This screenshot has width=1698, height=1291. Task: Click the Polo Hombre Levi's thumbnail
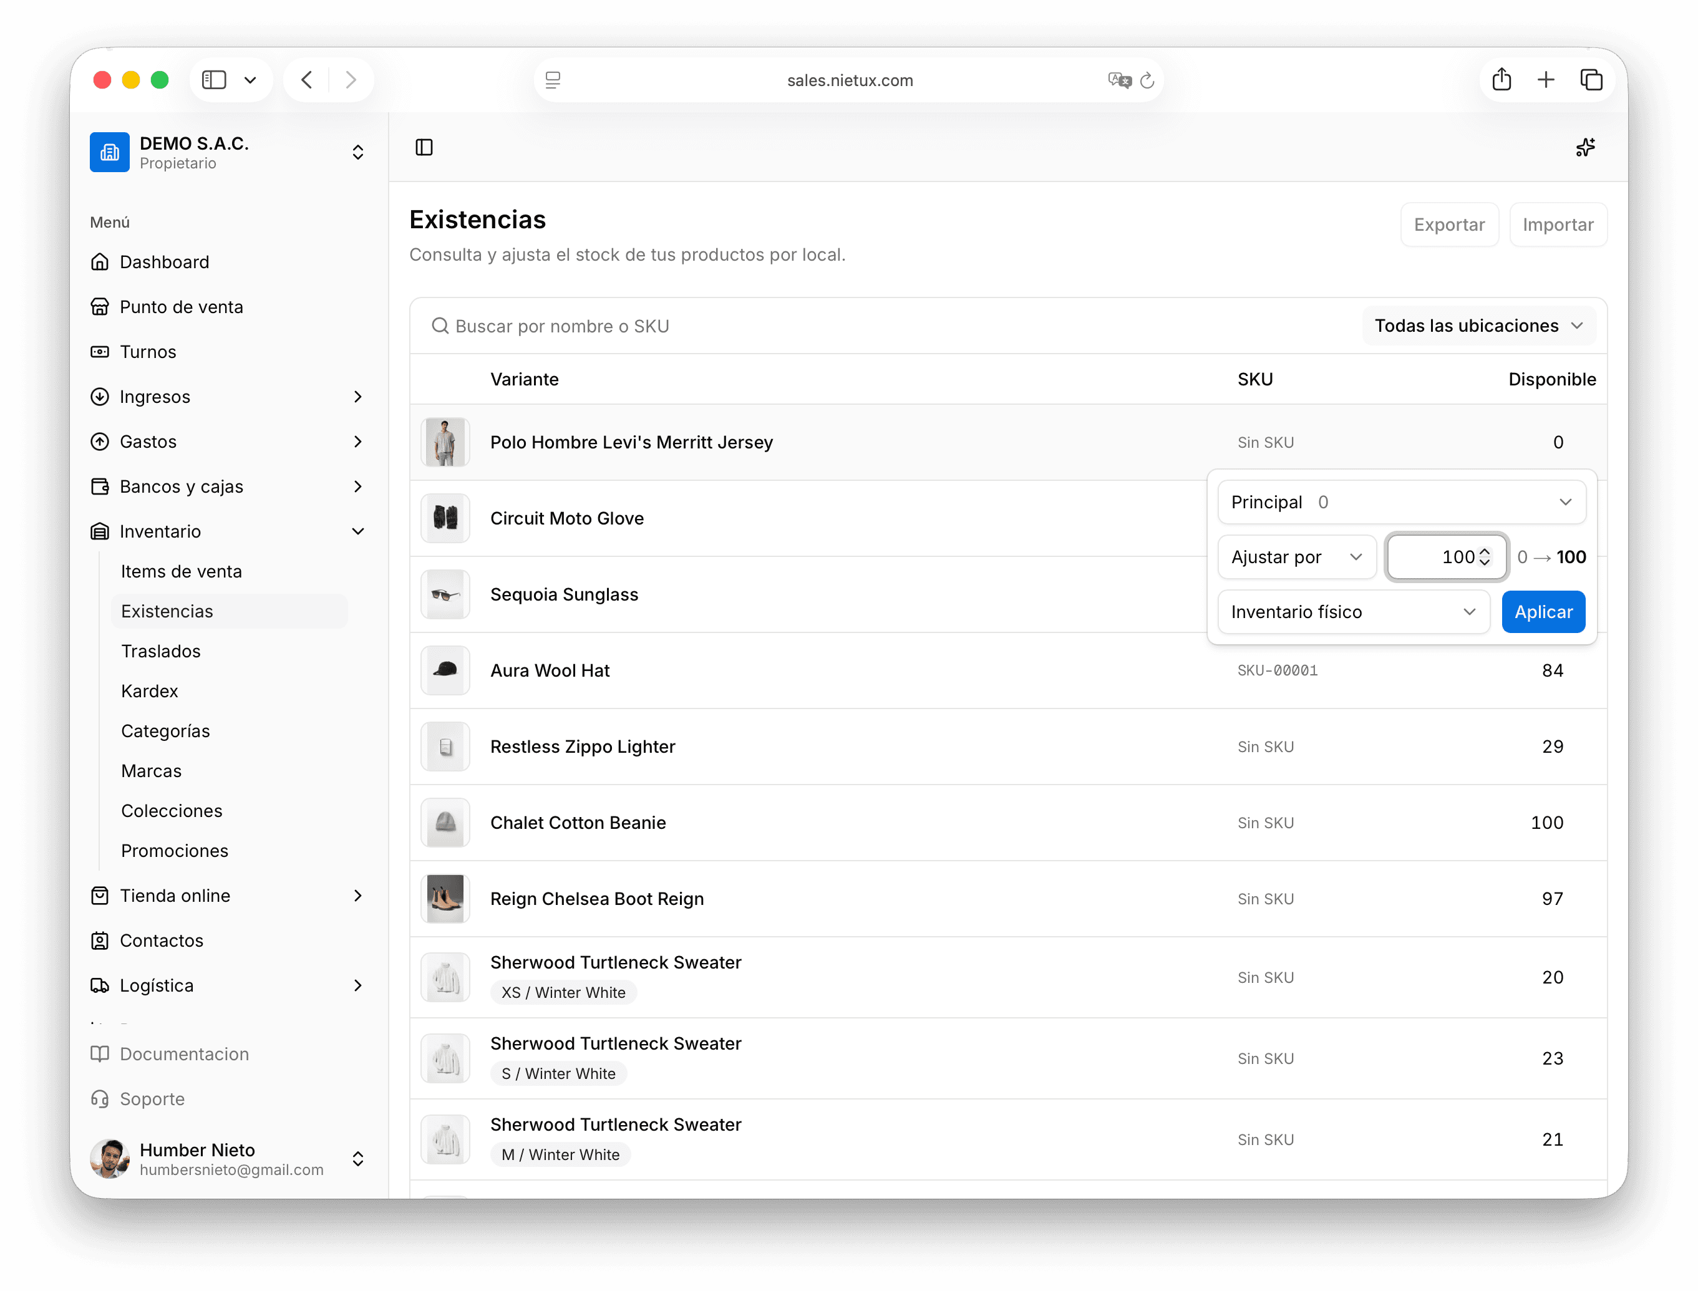[x=445, y=442]
